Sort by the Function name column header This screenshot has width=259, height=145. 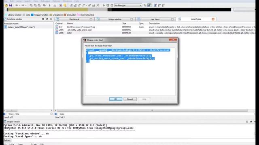coord(11,23)
